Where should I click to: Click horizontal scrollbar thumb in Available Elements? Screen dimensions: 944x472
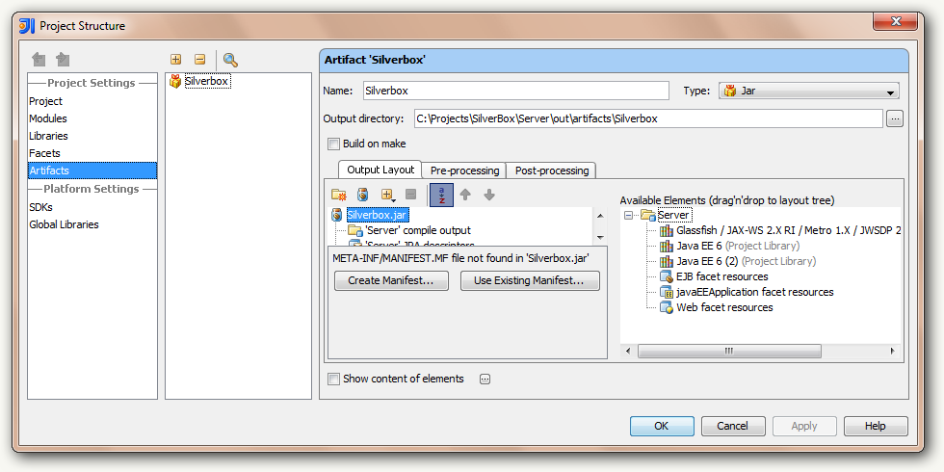point(729,351)
